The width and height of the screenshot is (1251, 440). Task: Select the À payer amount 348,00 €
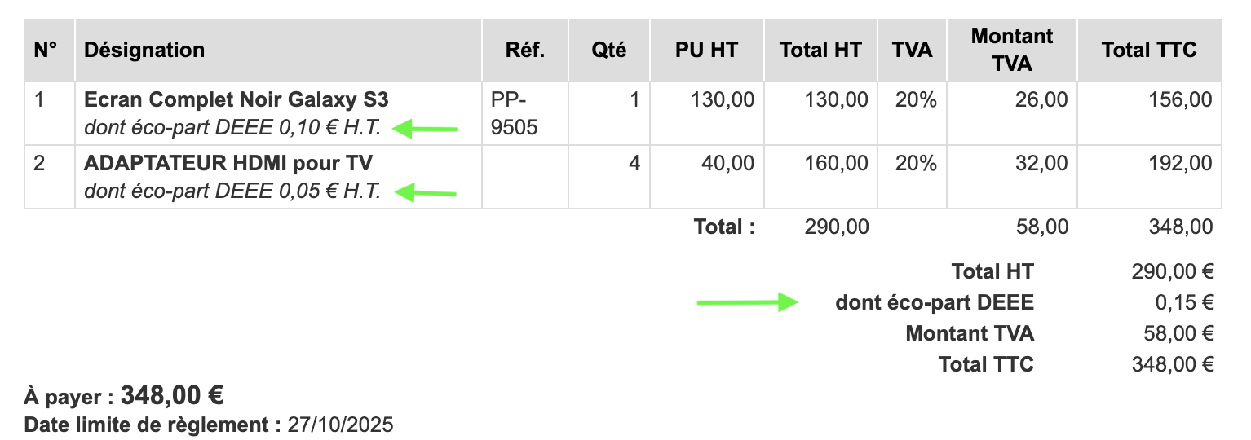tap(172, 397)
